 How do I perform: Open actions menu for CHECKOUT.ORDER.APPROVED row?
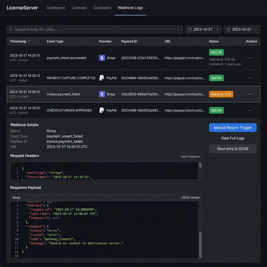point(250,110)
